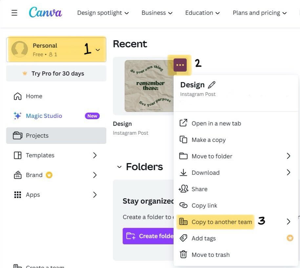Click Try Pro for 30 days
The image size is (300, 268).
click(x=56, y=74)
